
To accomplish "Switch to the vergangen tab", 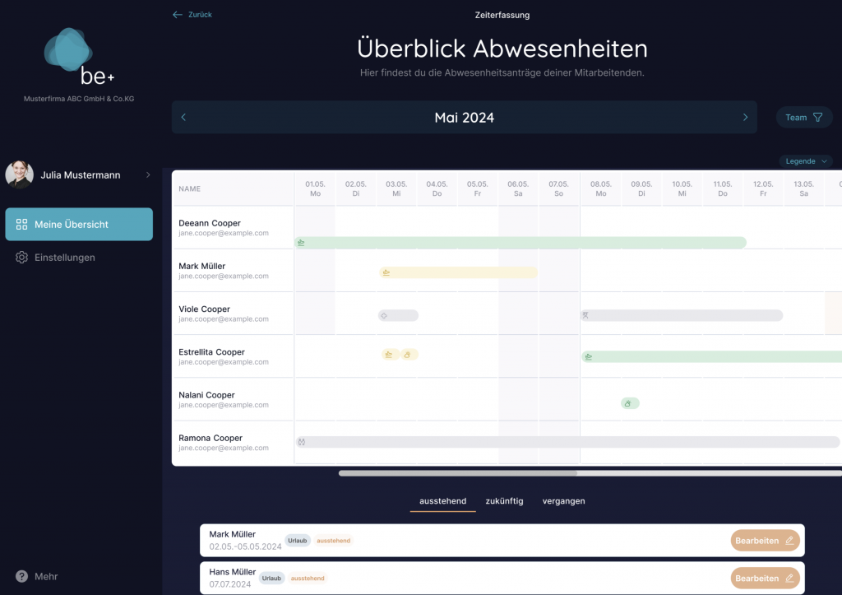I will click(x=563, y=501).
